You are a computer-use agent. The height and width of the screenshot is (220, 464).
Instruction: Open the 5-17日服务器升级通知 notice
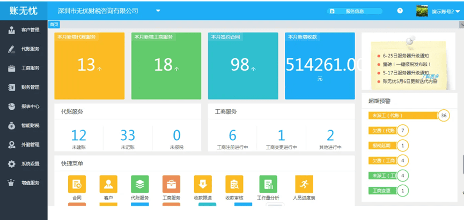[x=406, y=73]
